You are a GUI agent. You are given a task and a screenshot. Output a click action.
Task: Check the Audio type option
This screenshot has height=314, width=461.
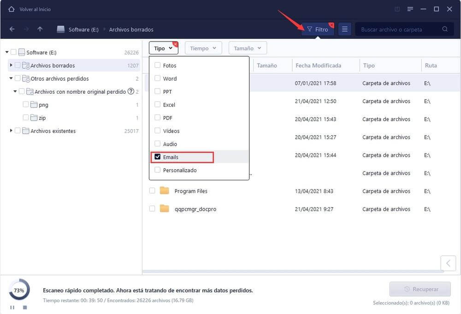click(158, 143)
